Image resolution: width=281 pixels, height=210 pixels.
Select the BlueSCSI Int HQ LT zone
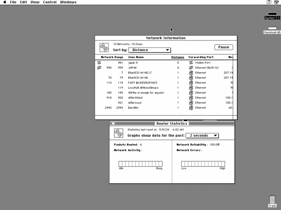point(140,73)
